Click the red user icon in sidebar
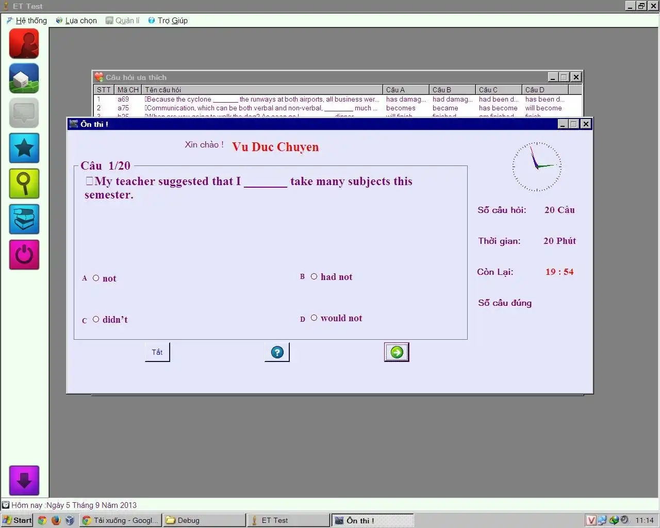This screenshot has height=528, width=660. (24, 43)
